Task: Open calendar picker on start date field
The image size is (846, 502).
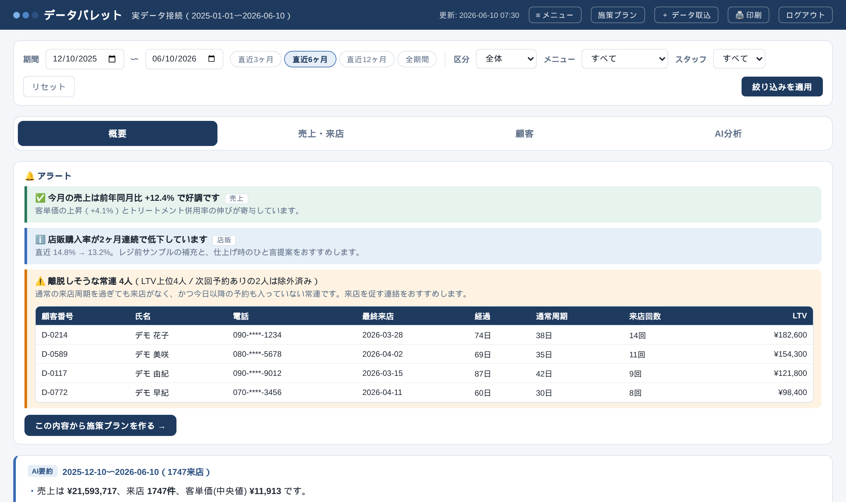Action: (x=112, y=59)
